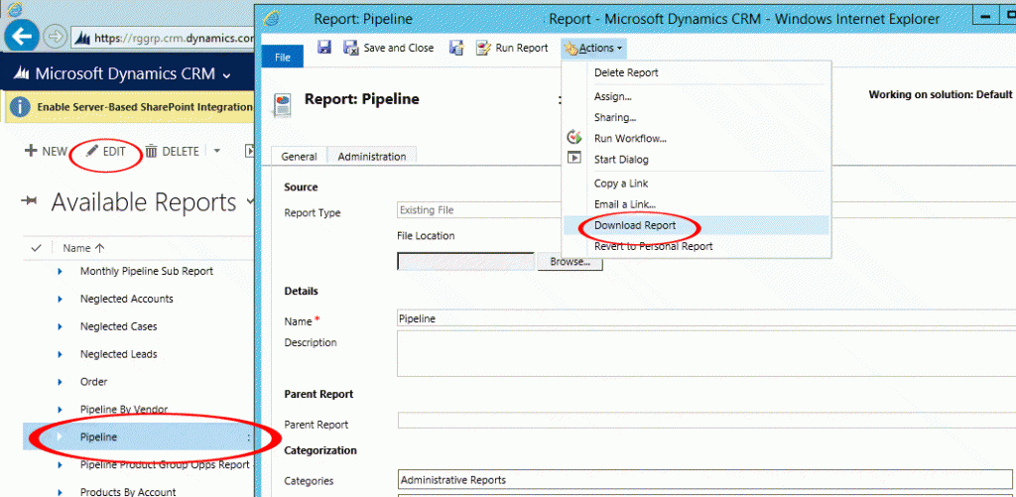Choose Email a Link... menu entry

(625, 204)
